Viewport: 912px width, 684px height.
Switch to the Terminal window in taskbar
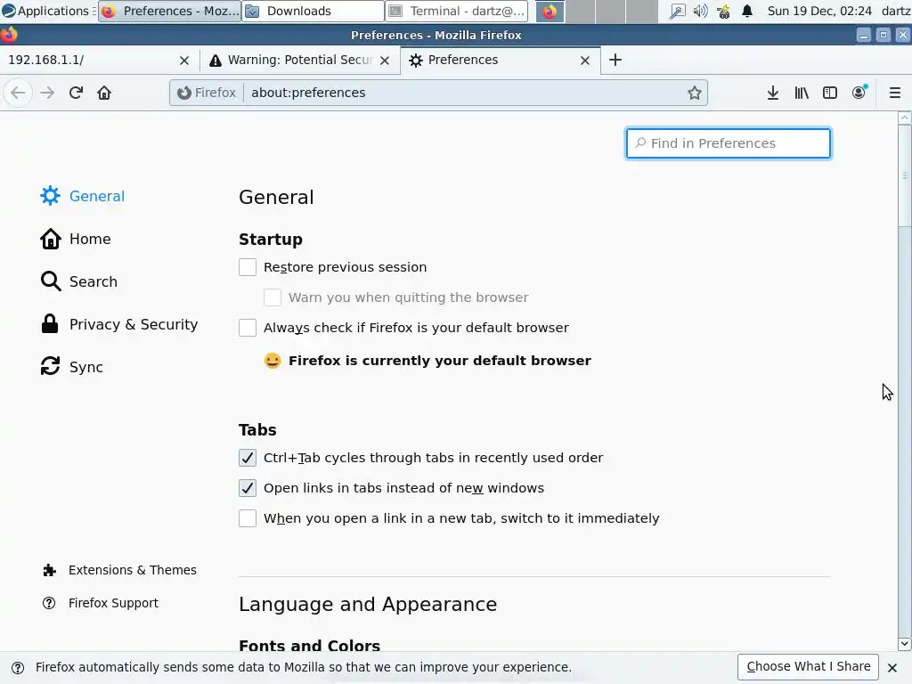coord(457,11)
